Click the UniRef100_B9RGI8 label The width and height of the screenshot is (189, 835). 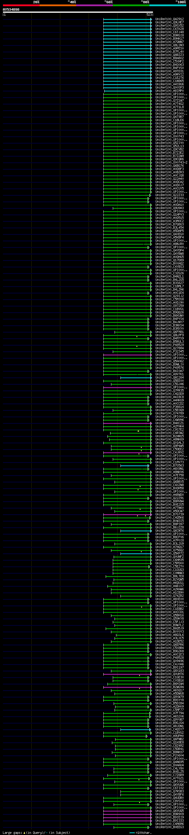169,35
